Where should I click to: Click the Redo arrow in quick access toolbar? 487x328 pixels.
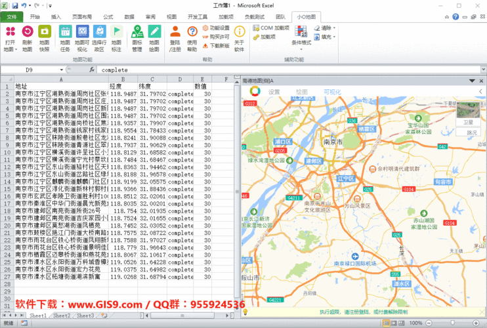[x=37, y=6]
